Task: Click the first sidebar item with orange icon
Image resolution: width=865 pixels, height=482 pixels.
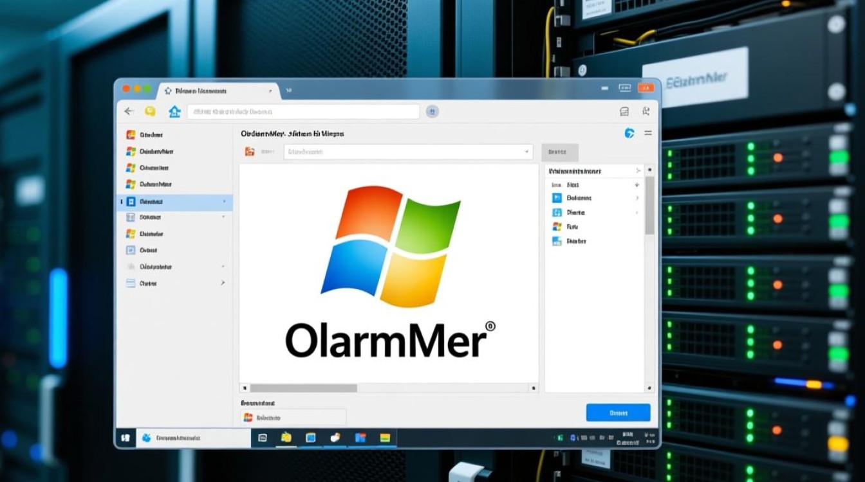Action: (131, 135)
